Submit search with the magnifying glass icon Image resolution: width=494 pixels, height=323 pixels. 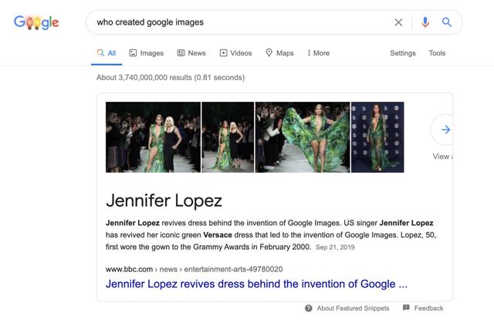[446, 22]
